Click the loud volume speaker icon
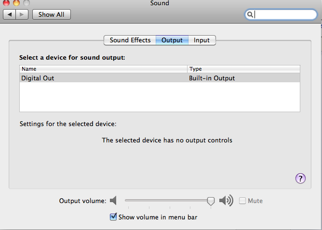This screenshot has width=322, height=230. click(226, 201)
